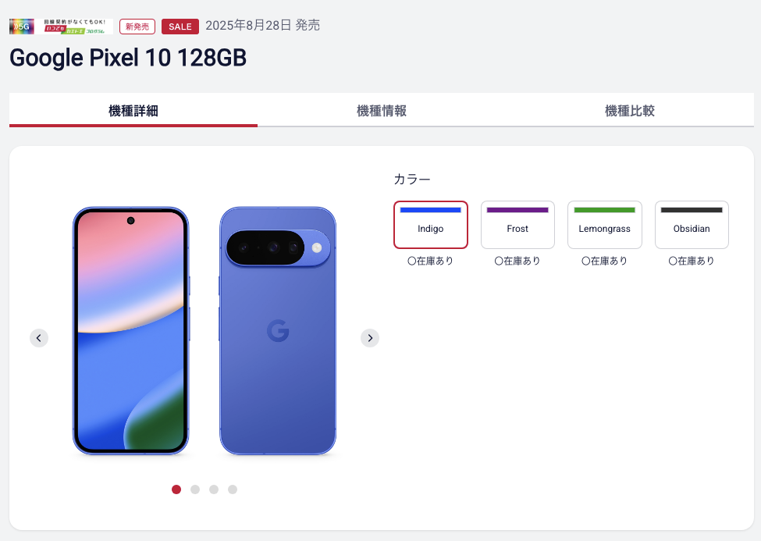Choose the Frost color option
The height and width of the screenshot is (541, 761).
517,225
